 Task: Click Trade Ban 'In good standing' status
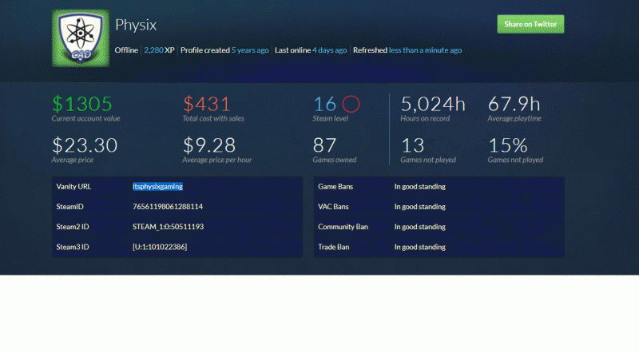point(420,247)
